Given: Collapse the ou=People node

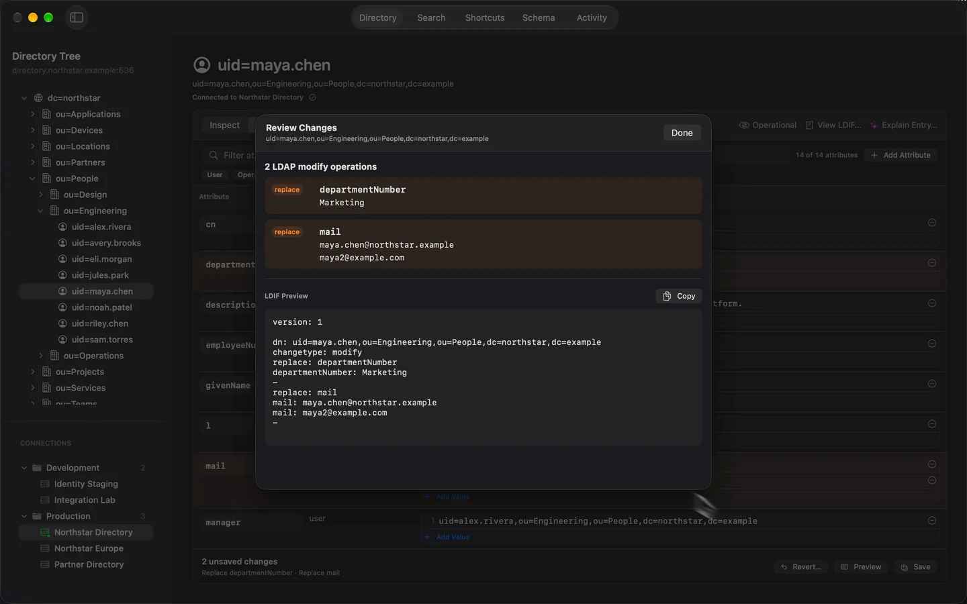Looking at the screenshot, I should click(32, 179).
